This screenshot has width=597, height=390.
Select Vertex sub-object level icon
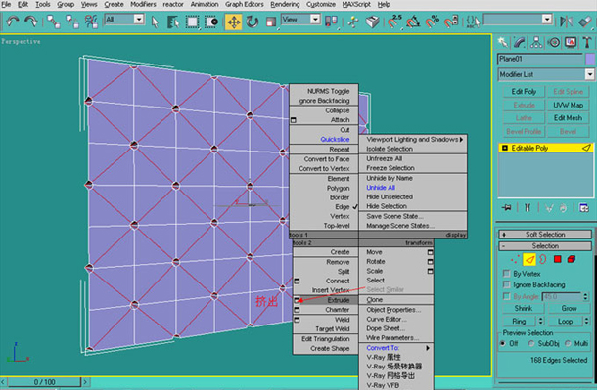click(515, 260)
